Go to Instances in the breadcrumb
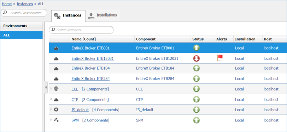Image resolution: width=287 pixels, height=132 pixels. pyautogui.click(x=25, y=4)
